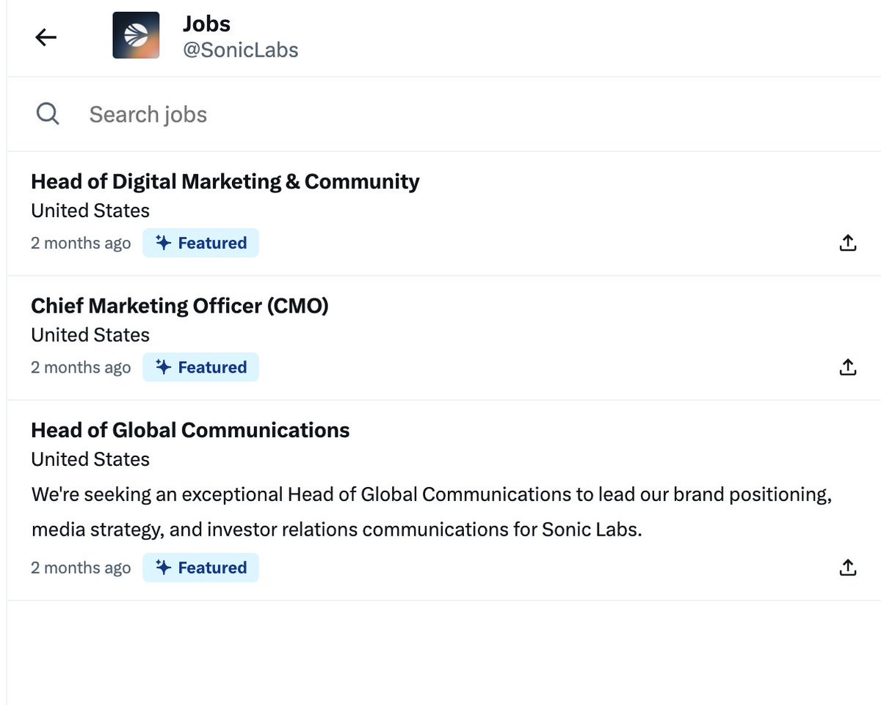Open the Head of Global Communications listing
The image size is (881, 705).
click(189, 430)
